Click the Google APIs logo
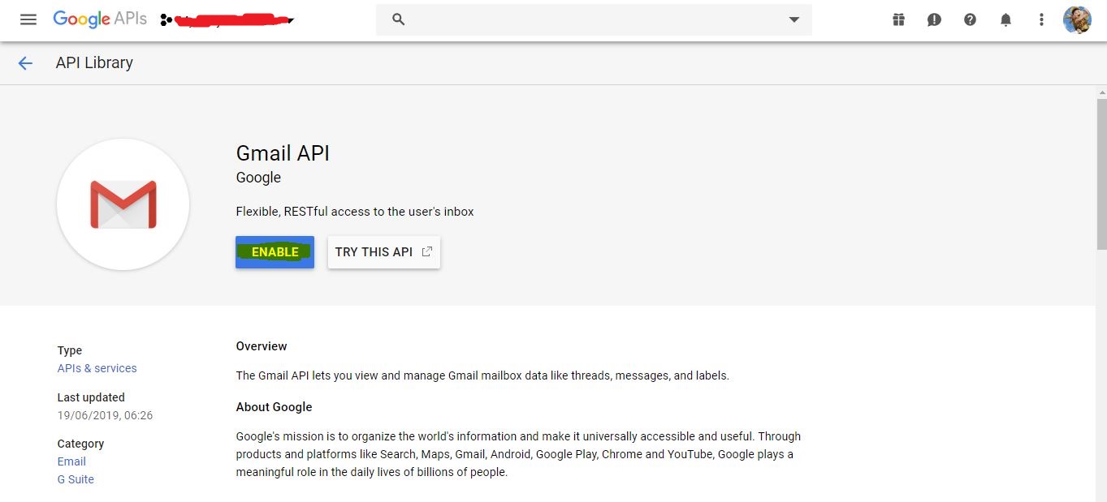1107x502 pixels. (100, 19)
